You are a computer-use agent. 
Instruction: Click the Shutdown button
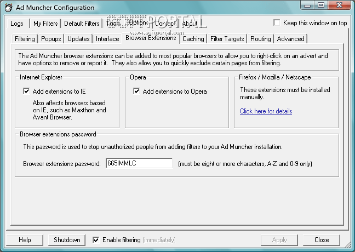point(67,240)
